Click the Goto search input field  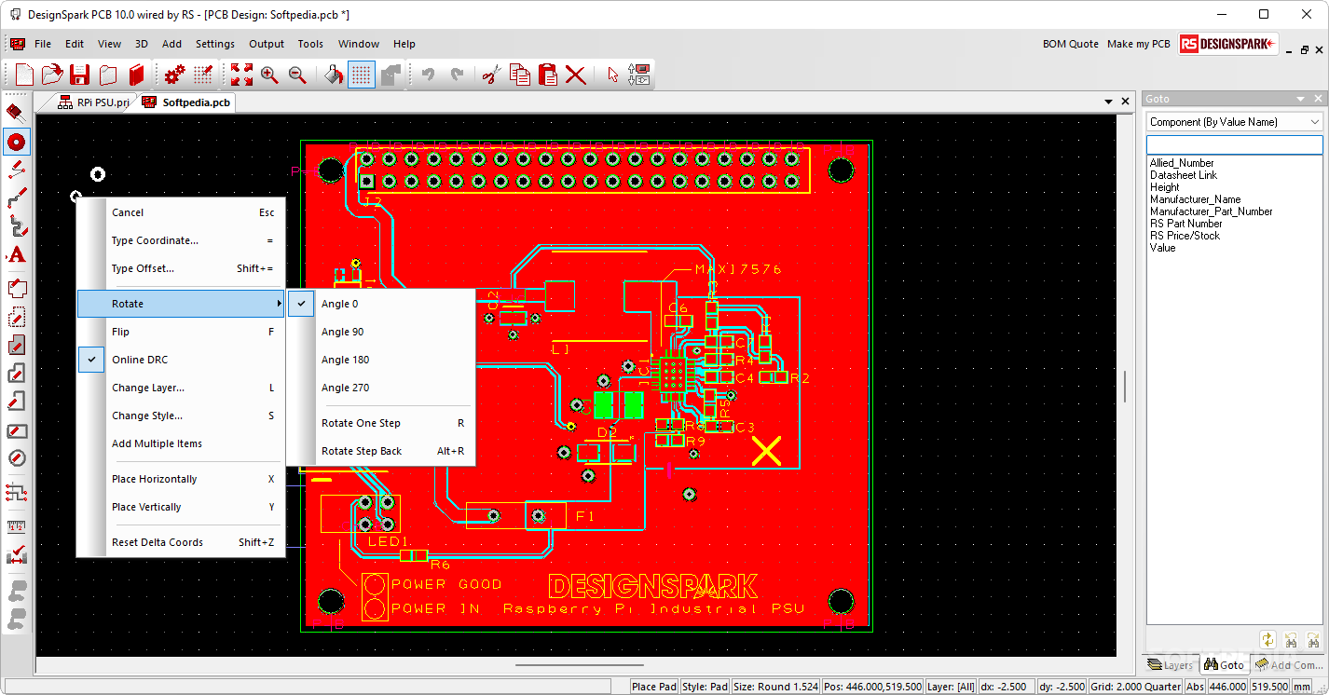(1234, 145)
